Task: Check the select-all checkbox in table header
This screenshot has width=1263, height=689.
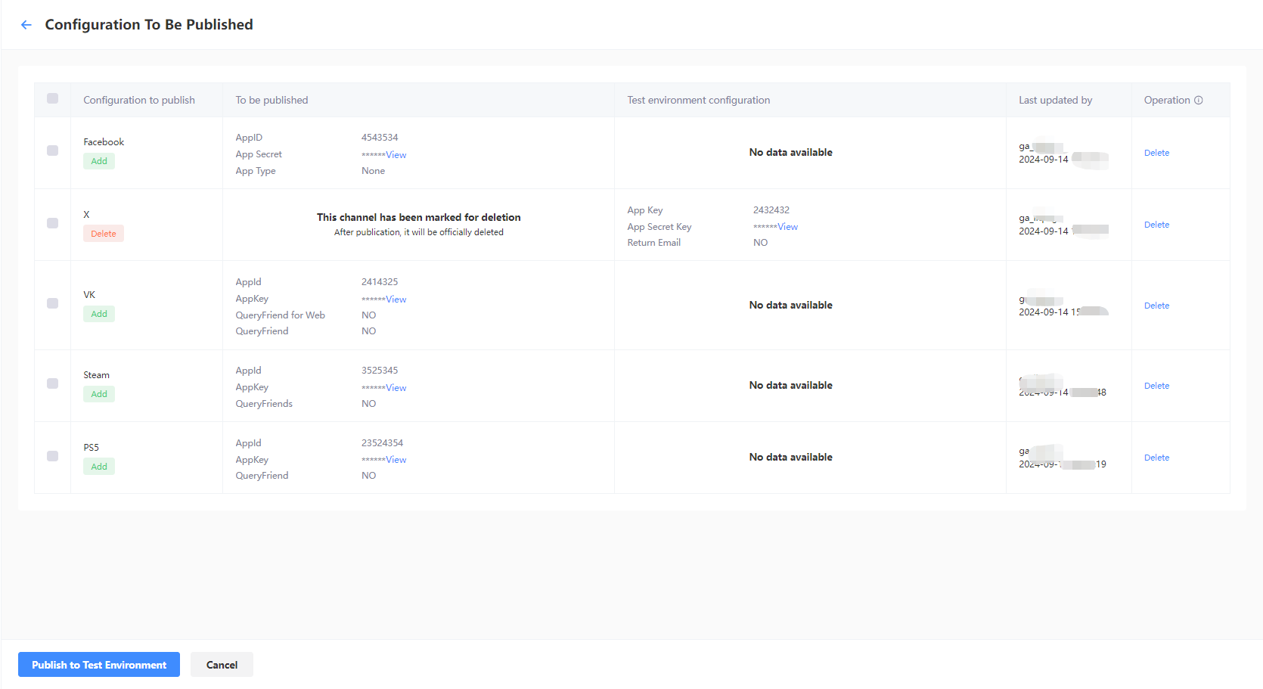Action: 52,98
